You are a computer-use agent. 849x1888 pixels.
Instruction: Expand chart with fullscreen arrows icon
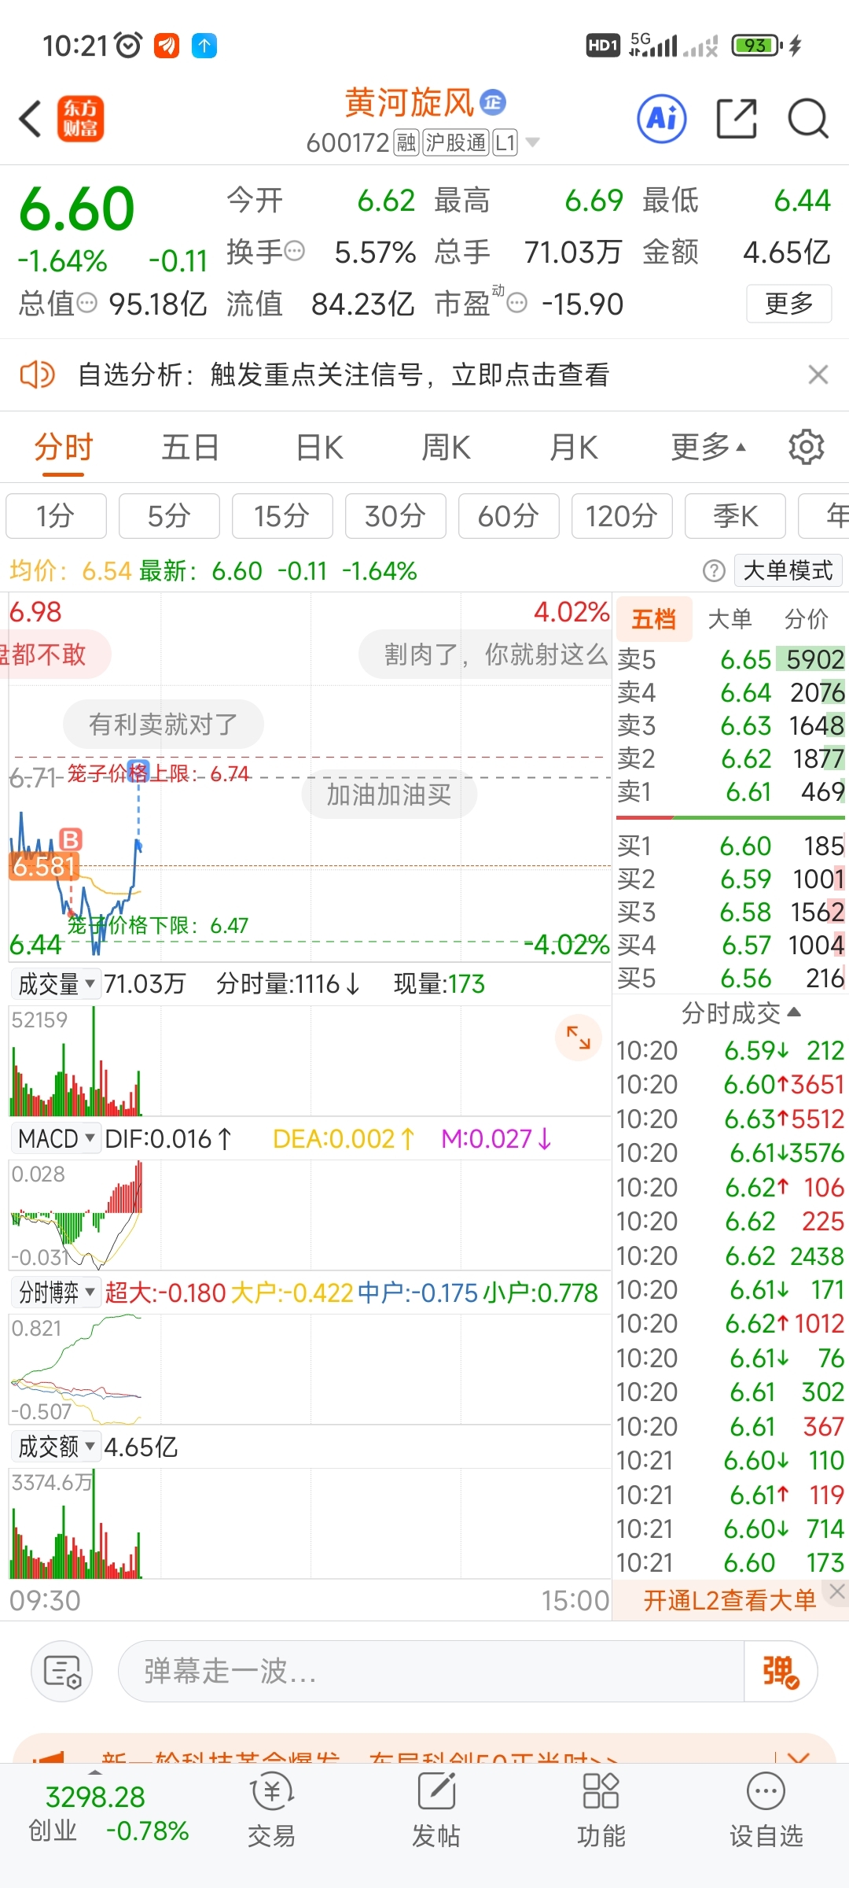coord(579,1038)
